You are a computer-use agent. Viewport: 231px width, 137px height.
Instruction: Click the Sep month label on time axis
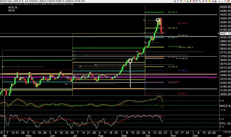124,136
